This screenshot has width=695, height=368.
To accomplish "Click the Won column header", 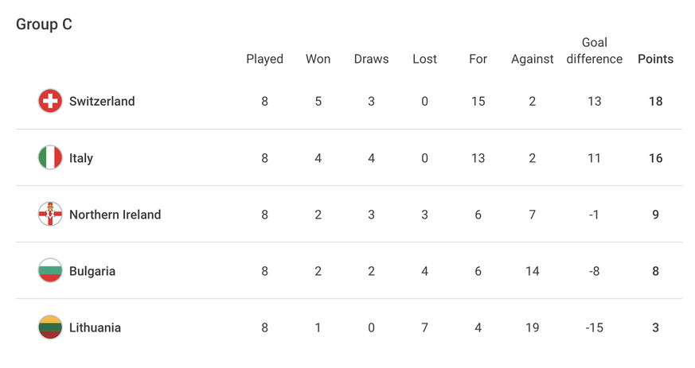I will (318, 59).
